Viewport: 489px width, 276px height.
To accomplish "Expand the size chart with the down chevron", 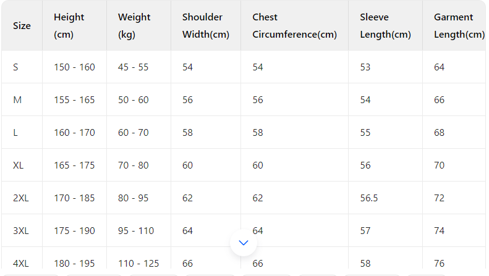I will point(243,243).
